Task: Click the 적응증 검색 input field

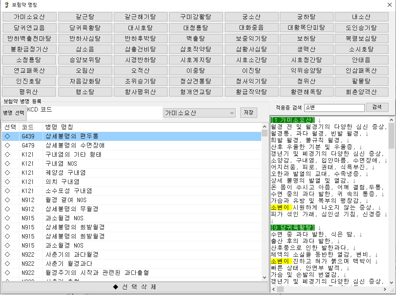Action: [335, 108]
